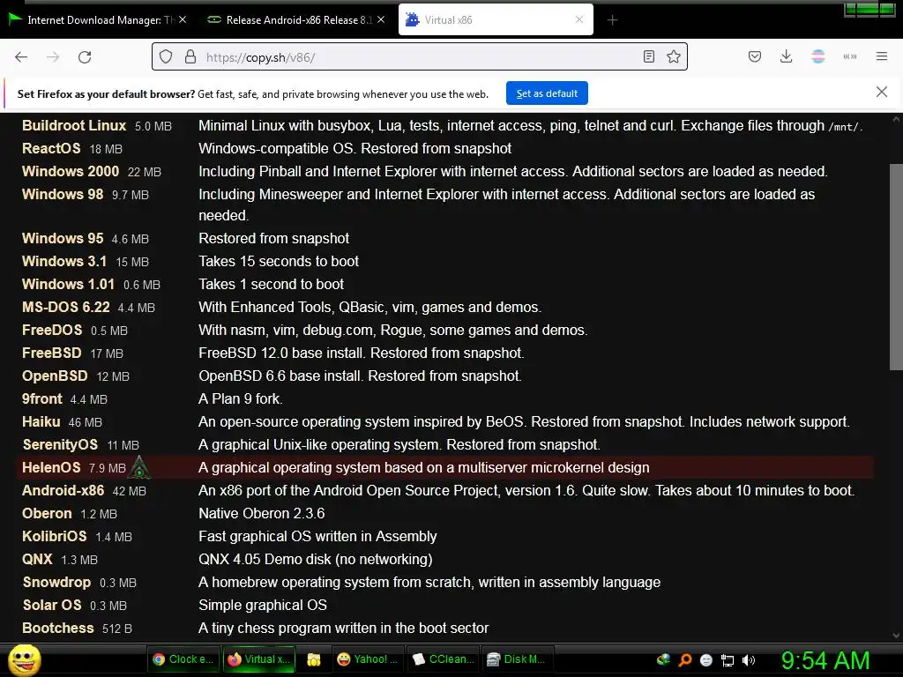Close the Internet Download Manager tab

coord(182,19)
